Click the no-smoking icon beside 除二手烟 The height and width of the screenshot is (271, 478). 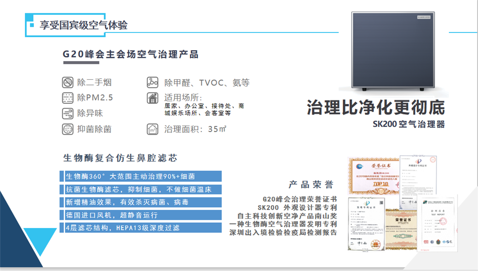tap(68, 83)
